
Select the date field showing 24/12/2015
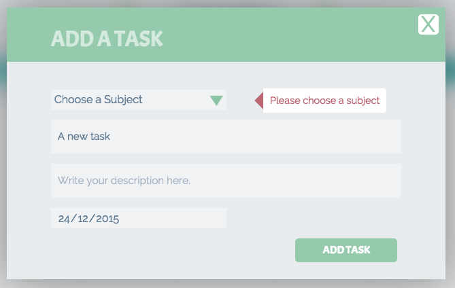coord(139,218)
